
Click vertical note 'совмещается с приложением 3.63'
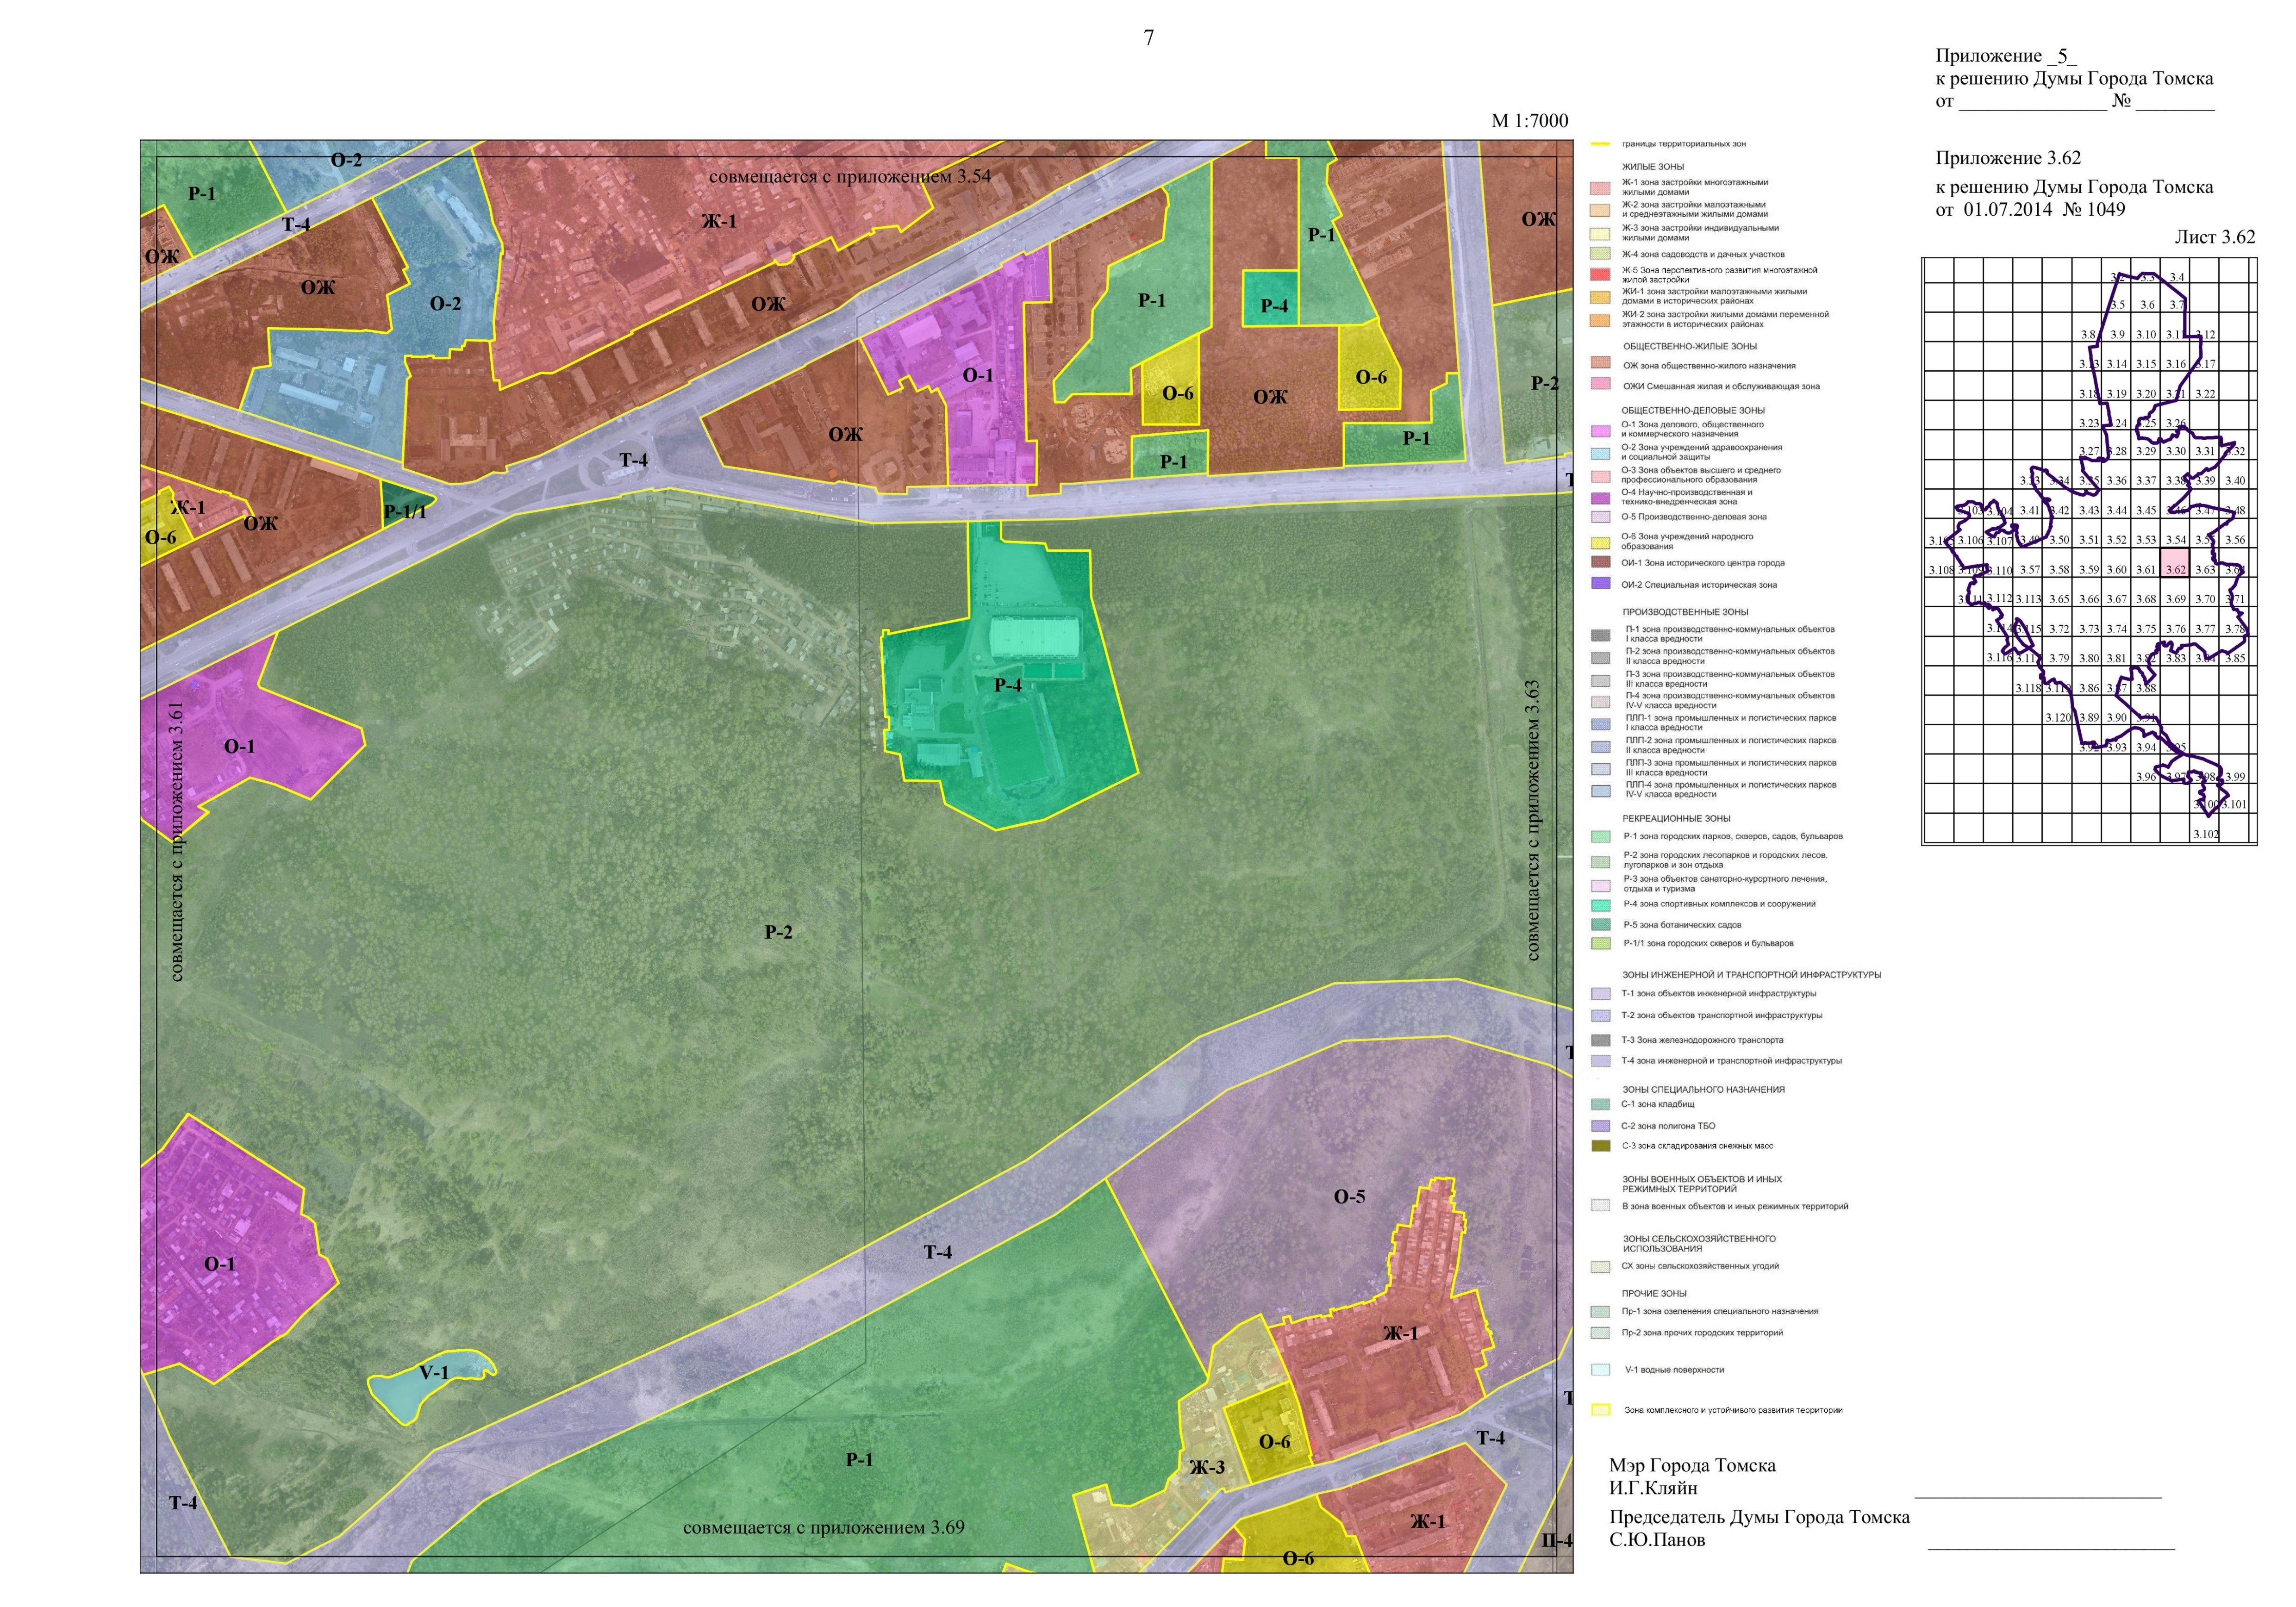click(x=1533, y=820)
